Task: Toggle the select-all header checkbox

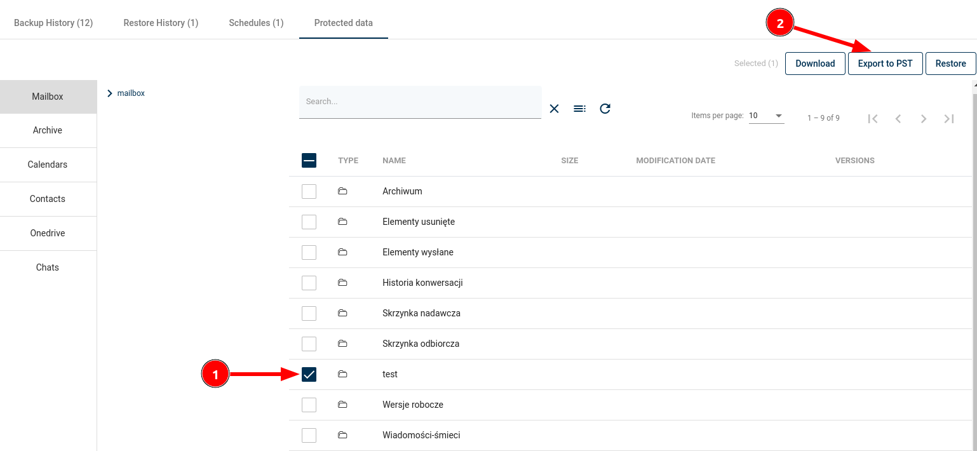Action: pos(309,161)
